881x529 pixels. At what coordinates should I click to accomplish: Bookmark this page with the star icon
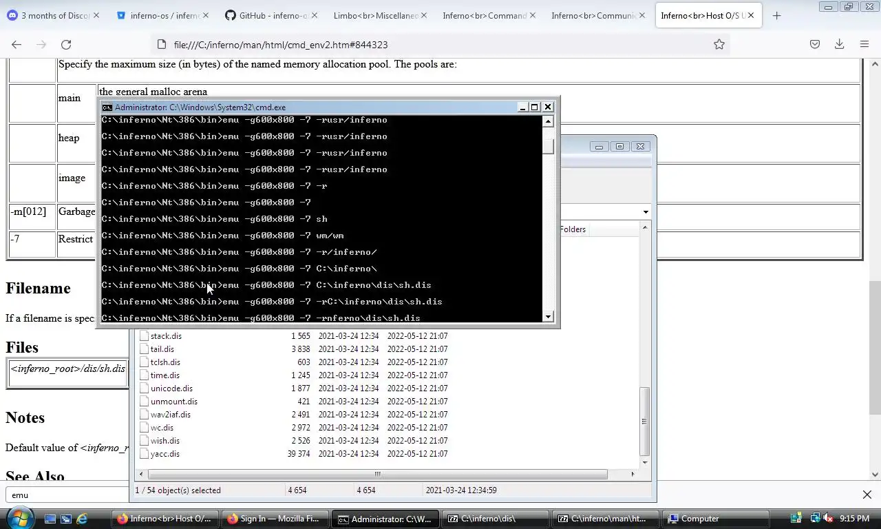pyautogui.click(x=719, y=44)
